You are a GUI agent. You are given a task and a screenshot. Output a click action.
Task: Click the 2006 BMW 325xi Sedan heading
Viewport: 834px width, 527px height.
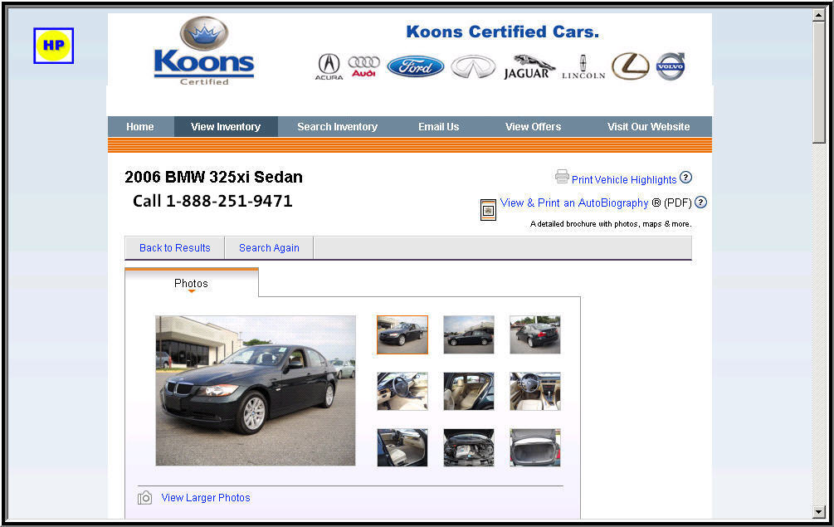(213, 177)
